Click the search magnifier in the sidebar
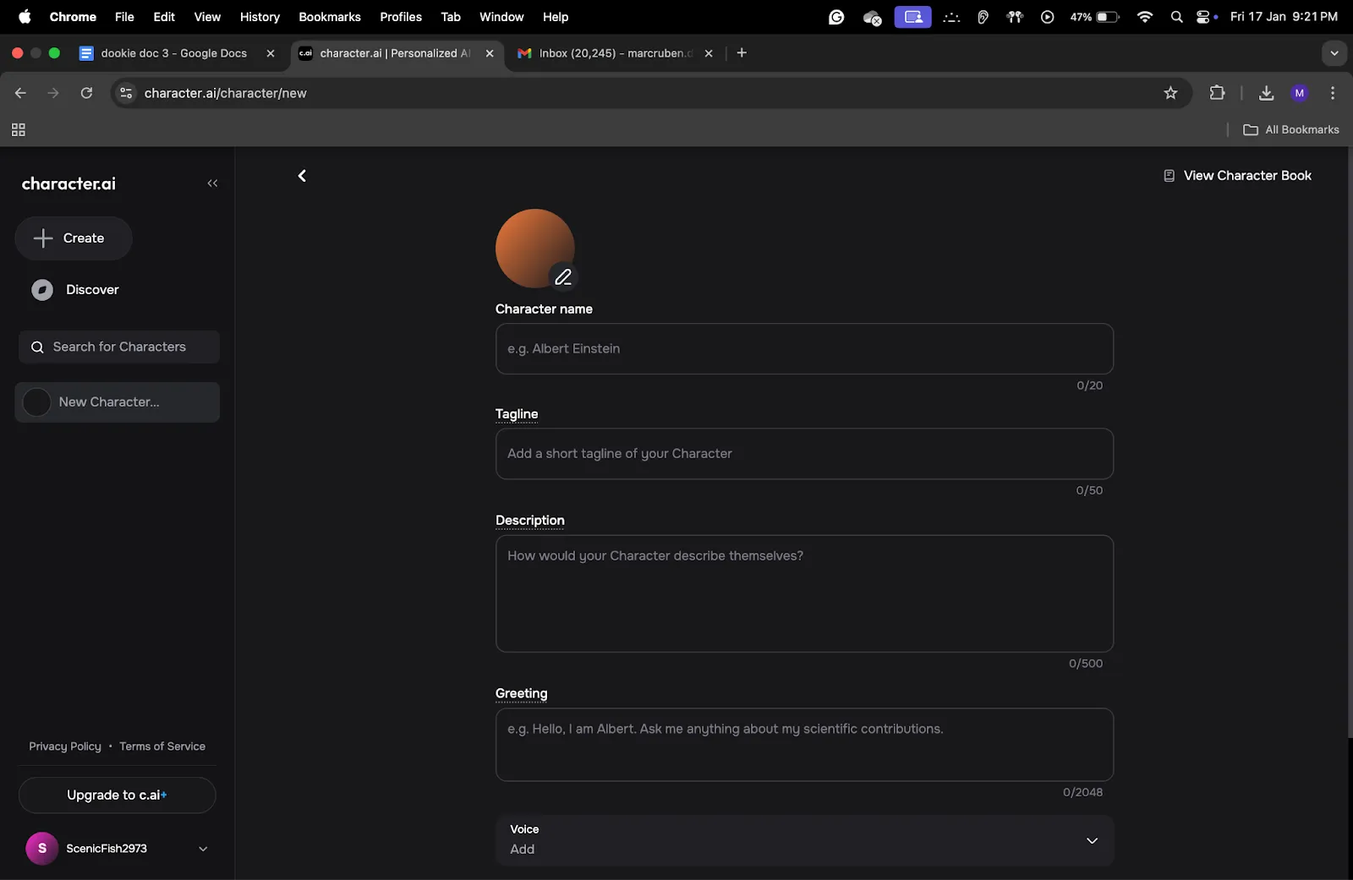Viewport: 1353px width, 880px height. (x=37, y=347)
